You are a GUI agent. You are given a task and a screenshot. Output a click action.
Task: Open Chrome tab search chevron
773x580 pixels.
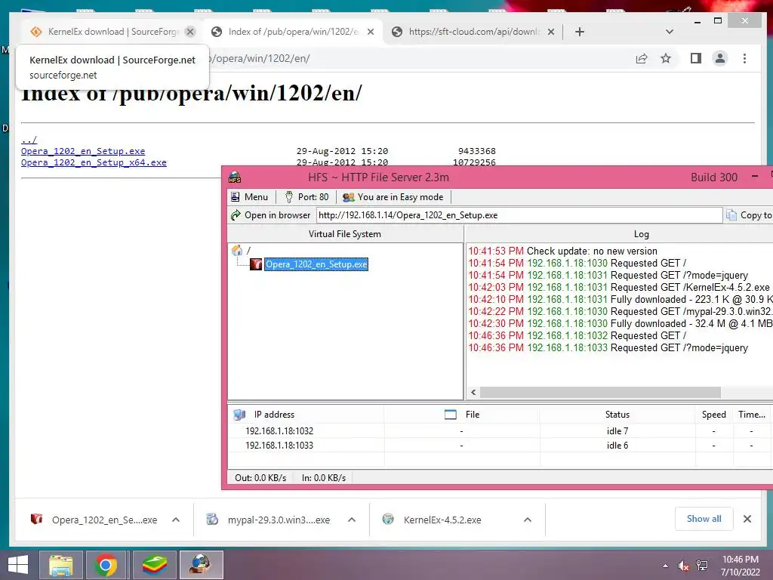point(669,32)
